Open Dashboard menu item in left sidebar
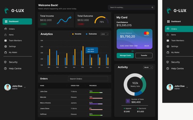Image resolution: width=193 pixels, height=120 pixels. (x=17, y=21)
